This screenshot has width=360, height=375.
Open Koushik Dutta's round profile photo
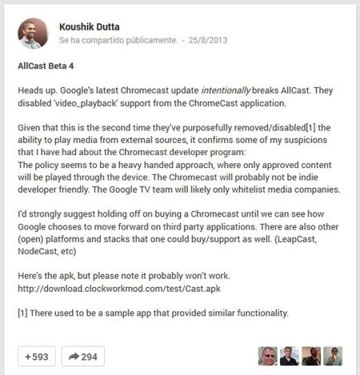[x=33, y=34]
